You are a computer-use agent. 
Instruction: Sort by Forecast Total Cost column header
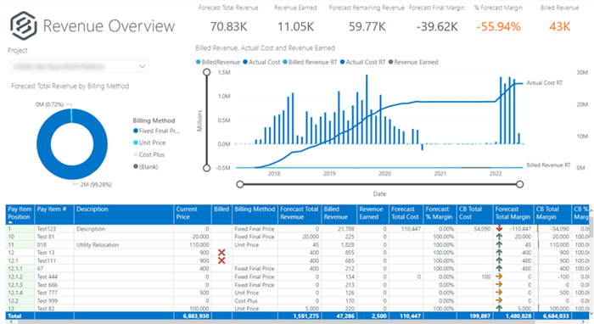click(x=406, y=215)
